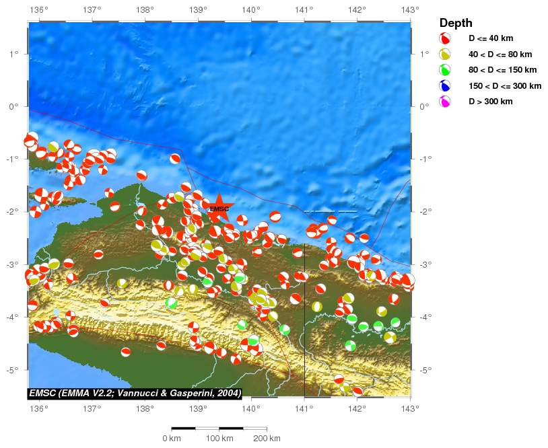
Task: Click the isolated red beachball near 137.6°, -4.7°
Action: tap(126, 352)
